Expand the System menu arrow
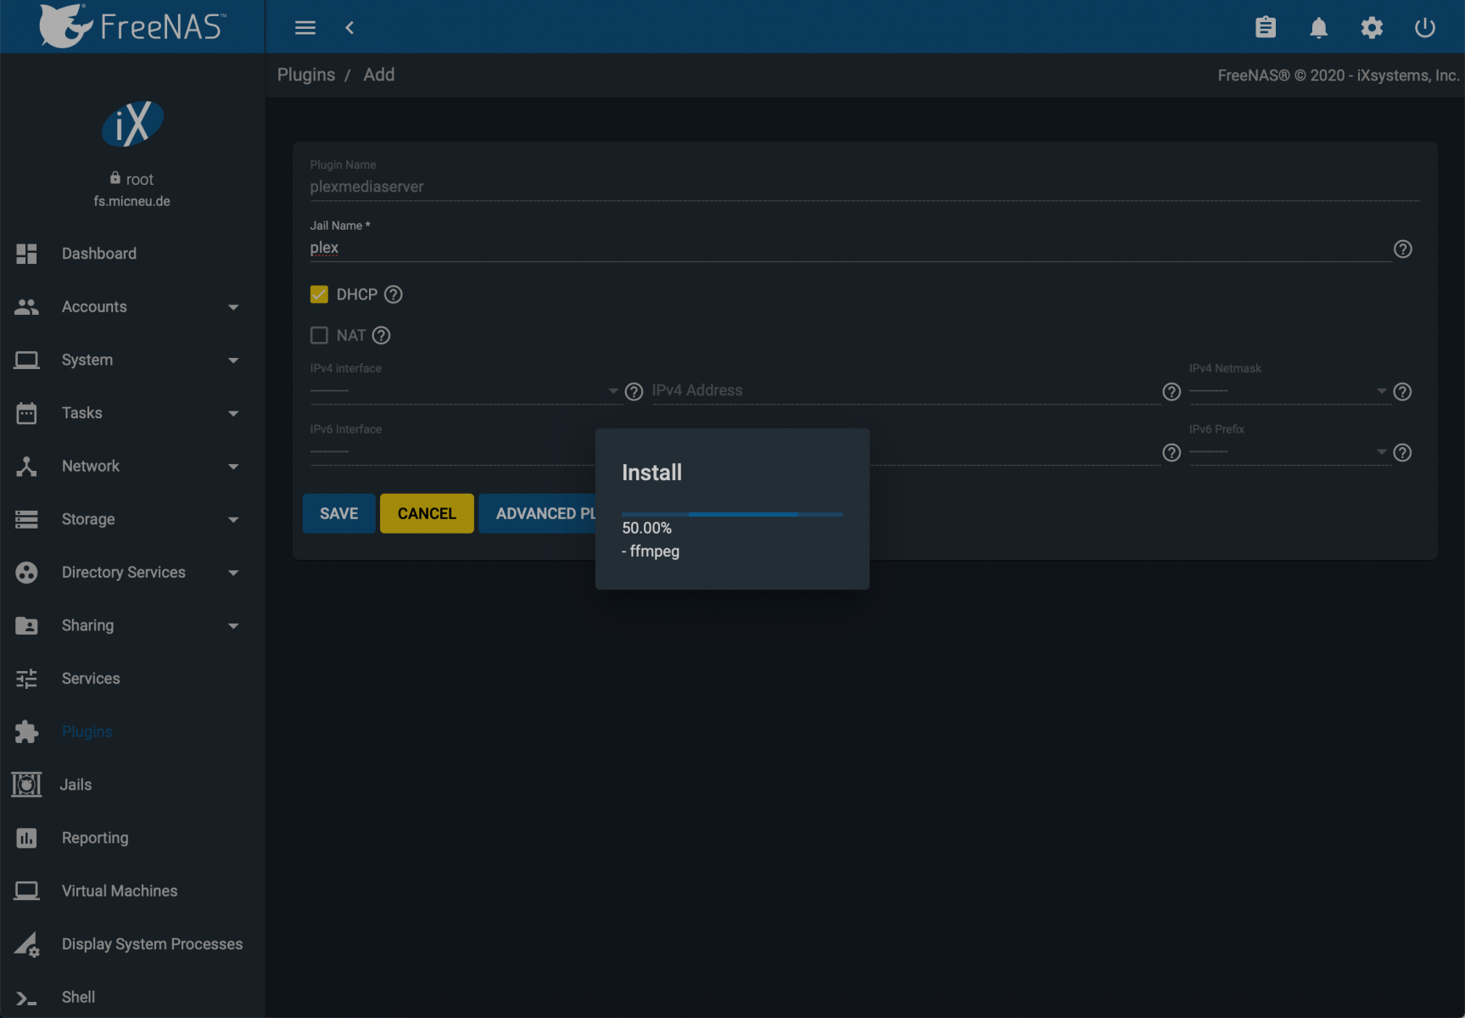 coord(233,361)
